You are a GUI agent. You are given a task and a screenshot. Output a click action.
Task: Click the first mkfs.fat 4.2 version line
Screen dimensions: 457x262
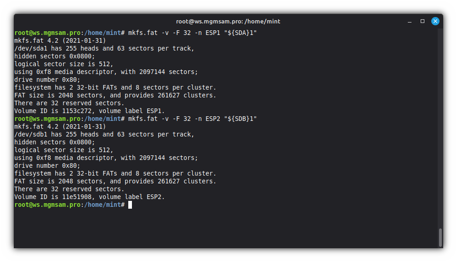(x=60, y=40)
